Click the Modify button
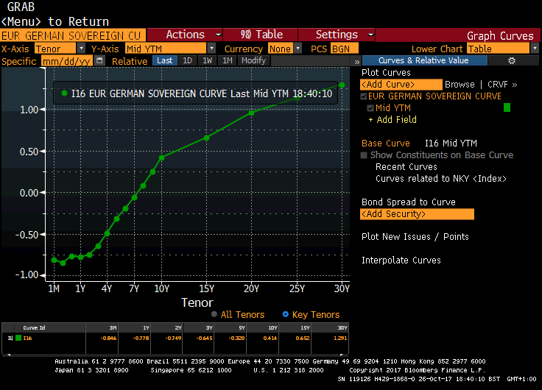 coord(253,61)
